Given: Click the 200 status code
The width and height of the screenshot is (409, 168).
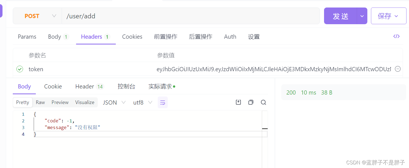Looking at the screenshot, I should pos(291,93).
